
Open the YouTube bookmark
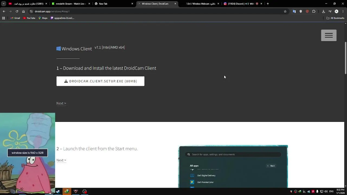(29, 18)
